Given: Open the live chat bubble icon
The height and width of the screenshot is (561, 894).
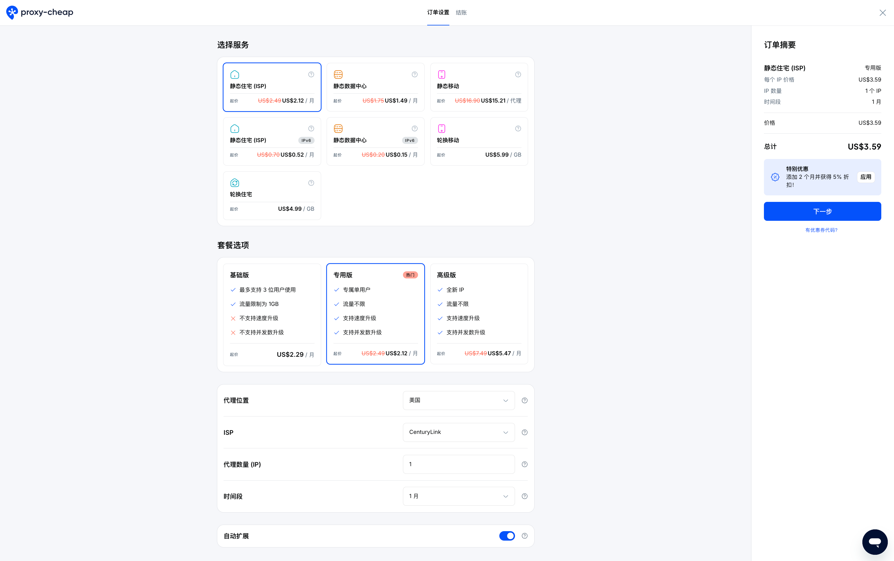Looking at the screenshot, I should click(874, 542).
